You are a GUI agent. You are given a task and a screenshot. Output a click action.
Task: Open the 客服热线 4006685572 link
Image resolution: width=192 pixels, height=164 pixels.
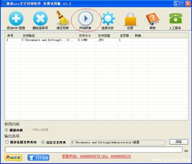[x=96, y=156]
